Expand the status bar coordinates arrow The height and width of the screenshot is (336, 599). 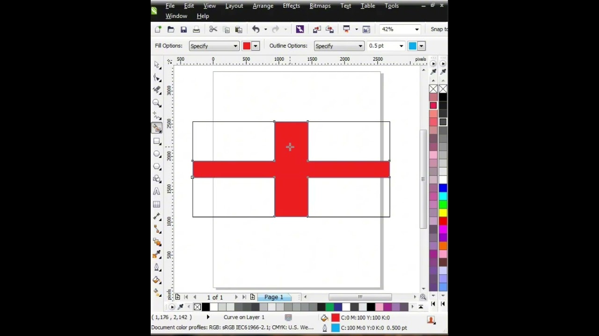coord(208,317)
